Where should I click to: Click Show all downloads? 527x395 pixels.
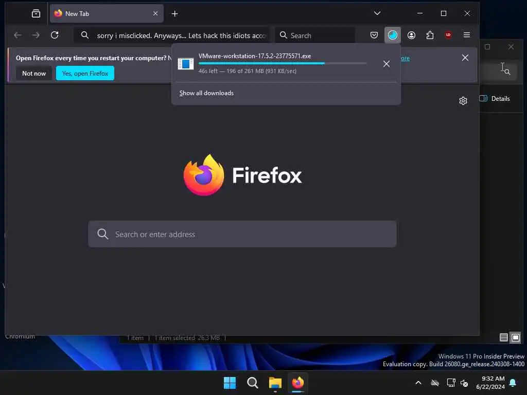pyautogui.click(x=206, y=93)
